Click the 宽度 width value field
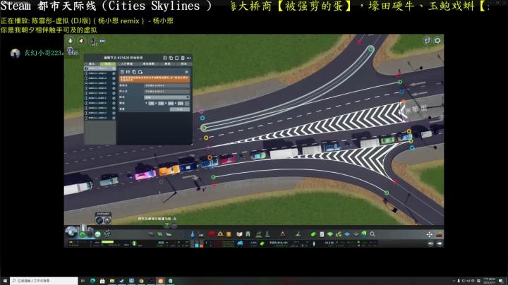 (179, 109)
